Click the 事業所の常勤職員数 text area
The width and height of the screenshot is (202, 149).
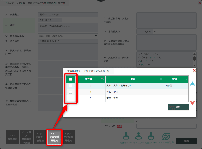(166, 42)
